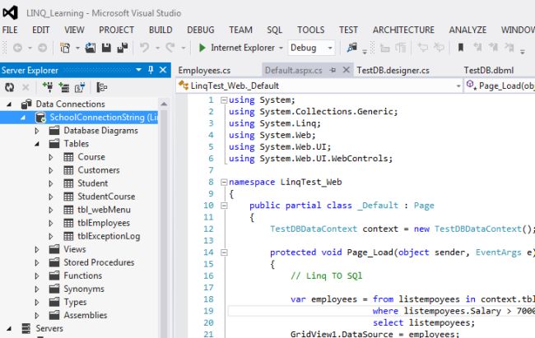Click the Redo toolbar icon

click(170, 48)
